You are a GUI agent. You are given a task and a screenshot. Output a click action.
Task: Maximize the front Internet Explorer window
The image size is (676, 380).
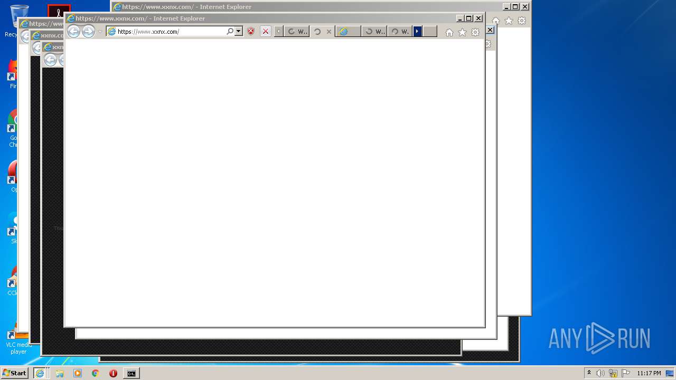(x=469, y=18)
